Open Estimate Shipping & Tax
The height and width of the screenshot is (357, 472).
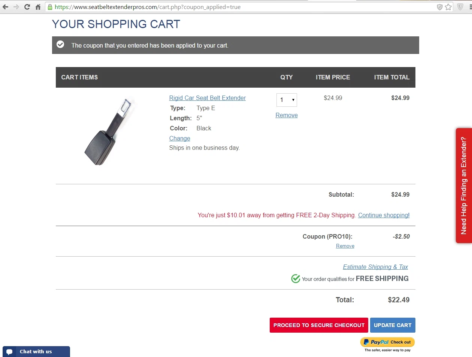pos(375,267)
